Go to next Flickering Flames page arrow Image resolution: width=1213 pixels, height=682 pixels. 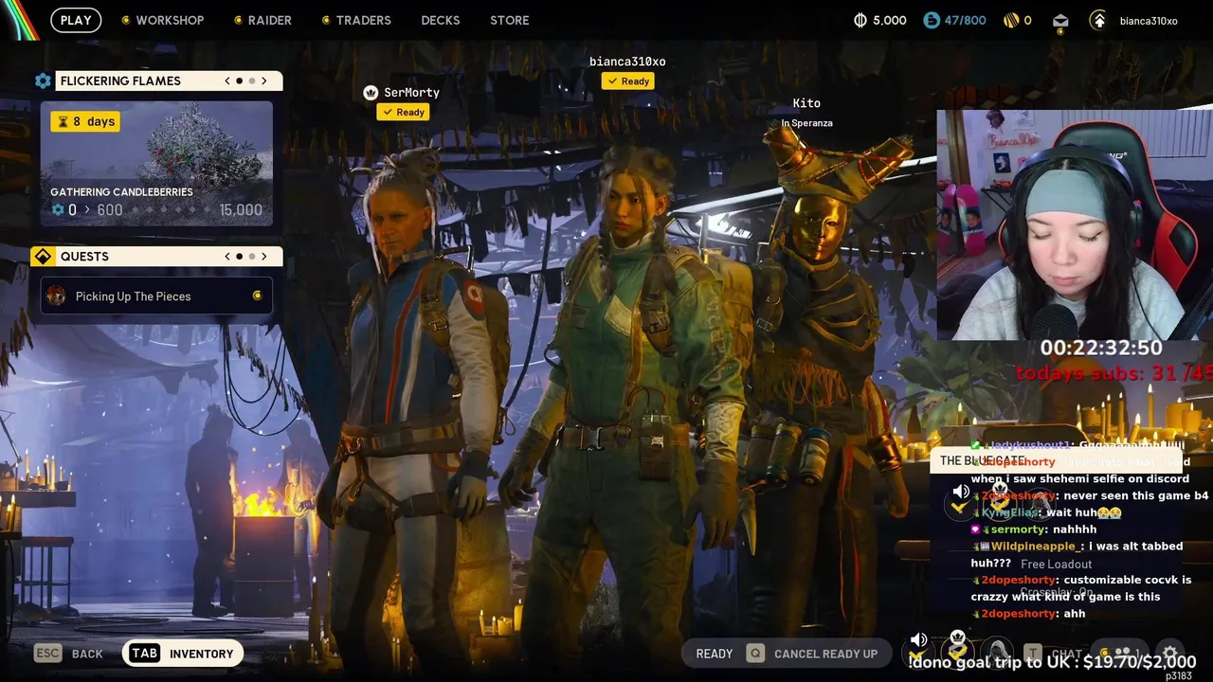[x=264, y=81]
